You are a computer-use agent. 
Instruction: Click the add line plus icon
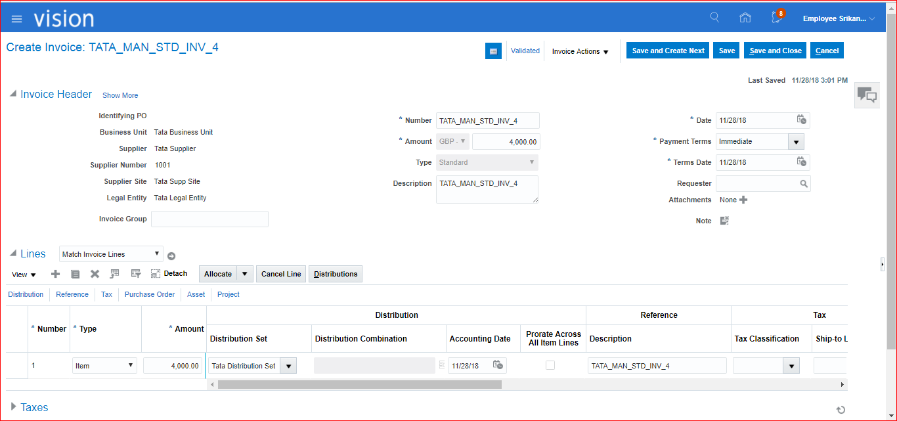click(x=55, y=274)
